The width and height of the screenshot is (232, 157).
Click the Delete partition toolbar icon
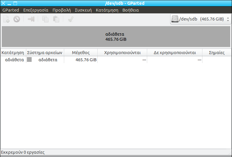pyautogui.click(x=16, y=19)
